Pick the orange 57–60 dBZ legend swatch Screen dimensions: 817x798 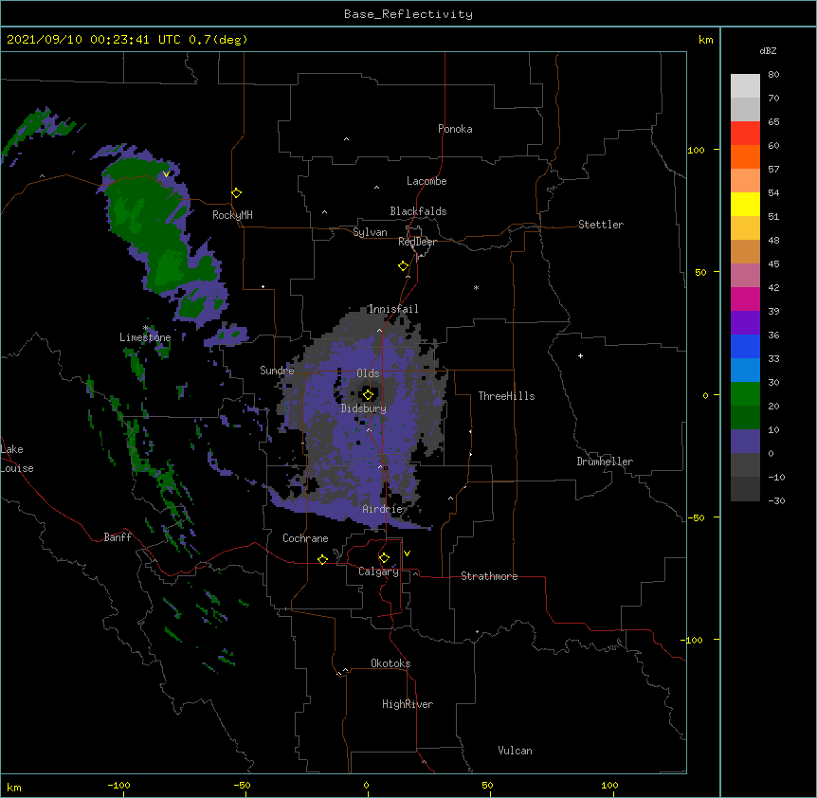tap(745, 156)
